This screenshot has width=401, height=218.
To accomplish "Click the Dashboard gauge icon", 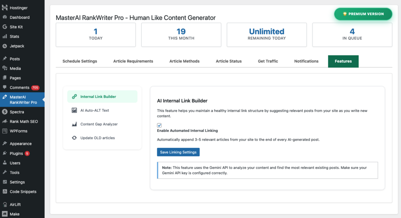I will point(5,17).
